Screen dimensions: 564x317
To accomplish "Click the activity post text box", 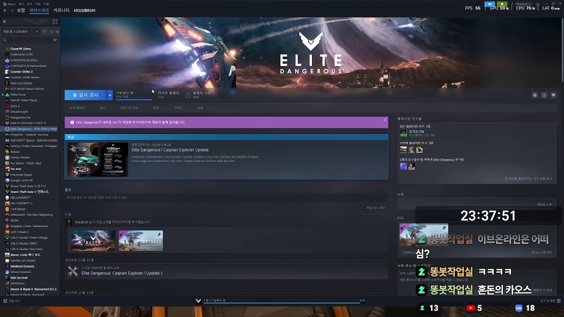I will 226,198.
